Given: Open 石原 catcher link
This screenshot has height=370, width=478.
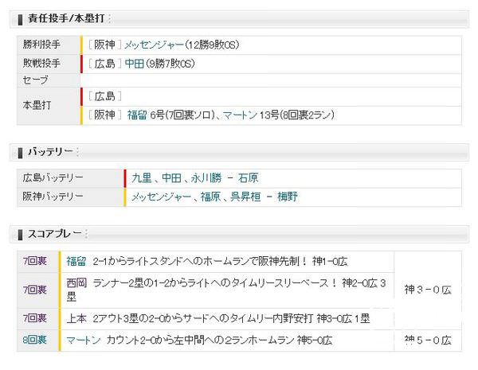Looking at the screenshot, I should point(248,178).
